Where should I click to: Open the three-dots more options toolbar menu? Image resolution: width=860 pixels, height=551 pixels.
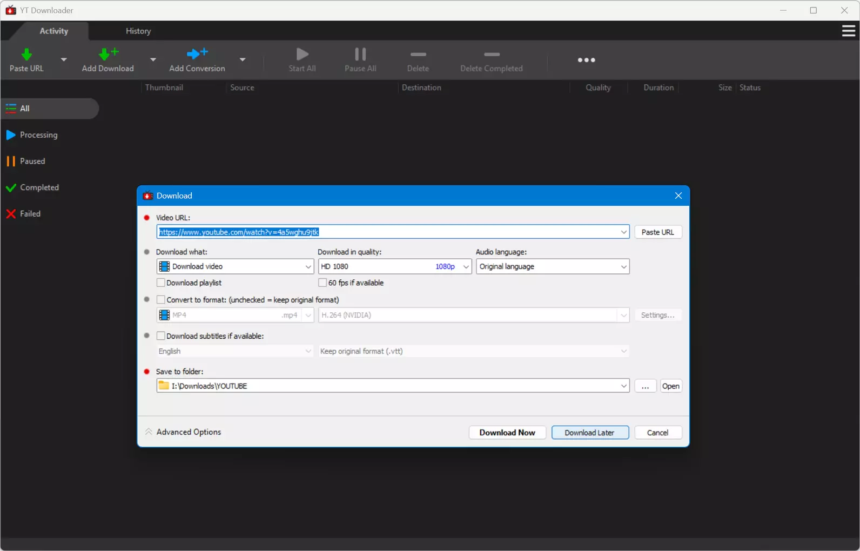click(586, 60)
